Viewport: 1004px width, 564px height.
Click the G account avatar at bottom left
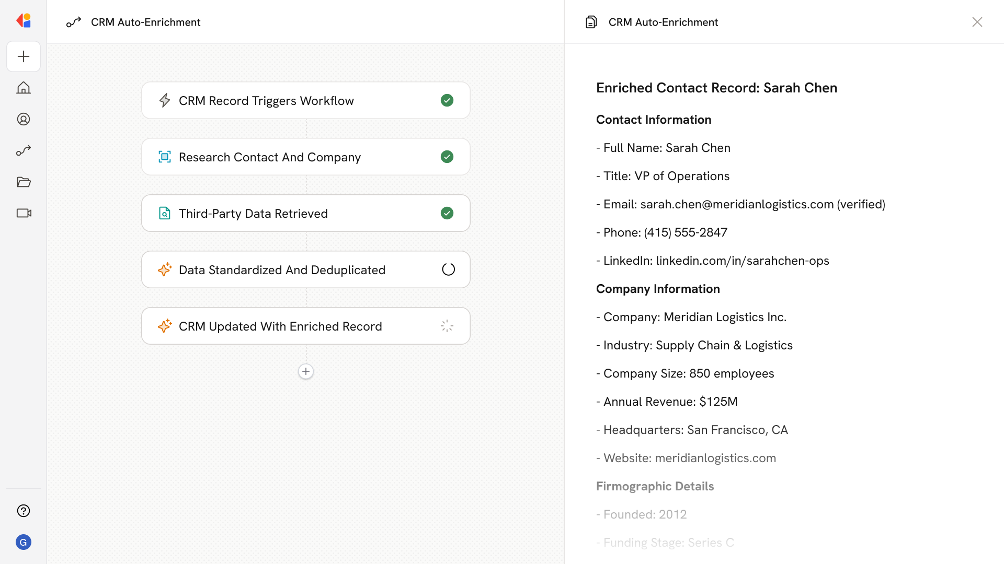point(24,542)
